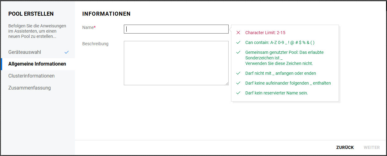This screenshot has width=387, height=156.
Task: Go to the Geräteauswahl step
Action: pos(25,52)
